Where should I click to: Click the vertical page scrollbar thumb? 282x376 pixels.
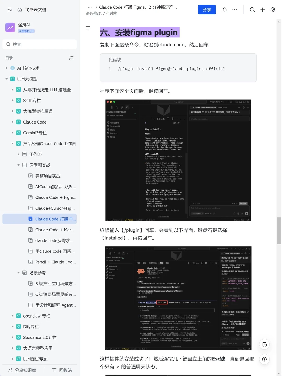[x=279, y=231]
